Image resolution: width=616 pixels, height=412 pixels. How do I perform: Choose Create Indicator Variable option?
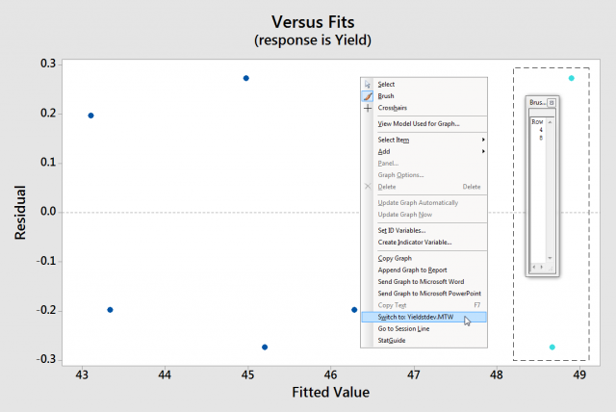(x=414, y=242)
